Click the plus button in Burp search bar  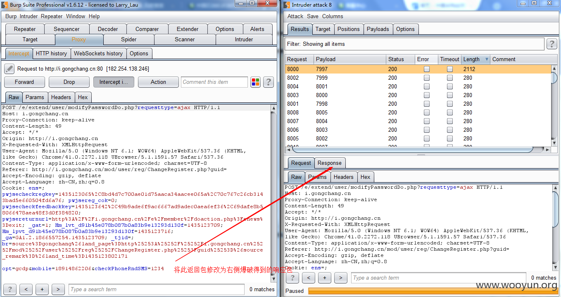[x=42, y=289]
